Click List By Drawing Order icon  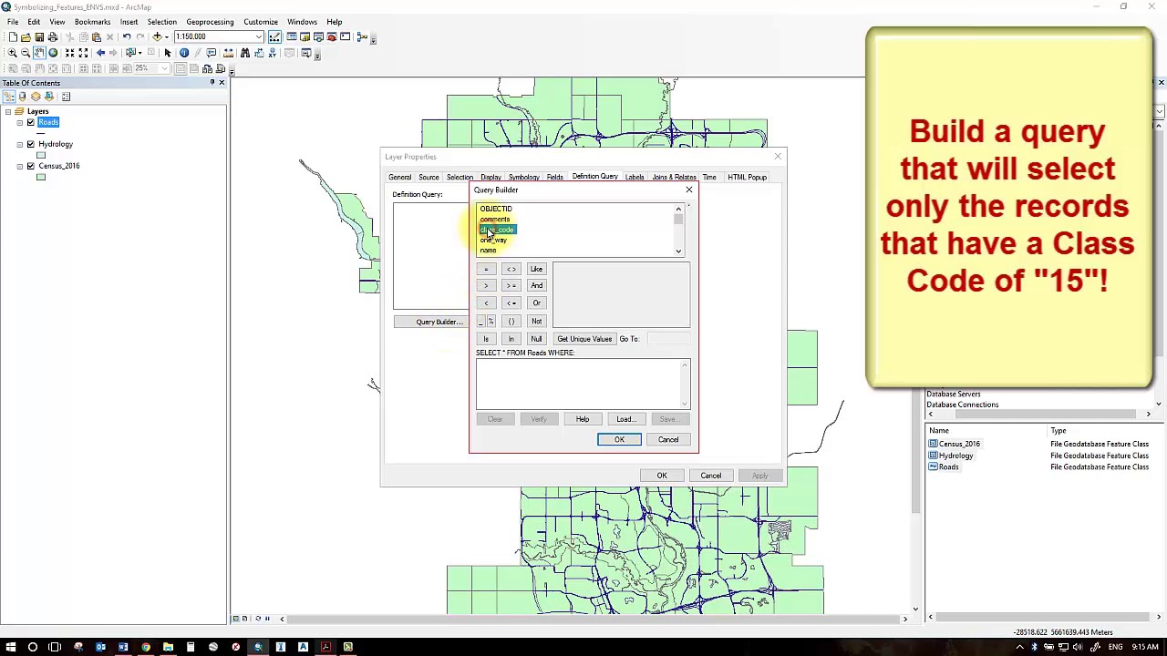(x=10, y=97)
